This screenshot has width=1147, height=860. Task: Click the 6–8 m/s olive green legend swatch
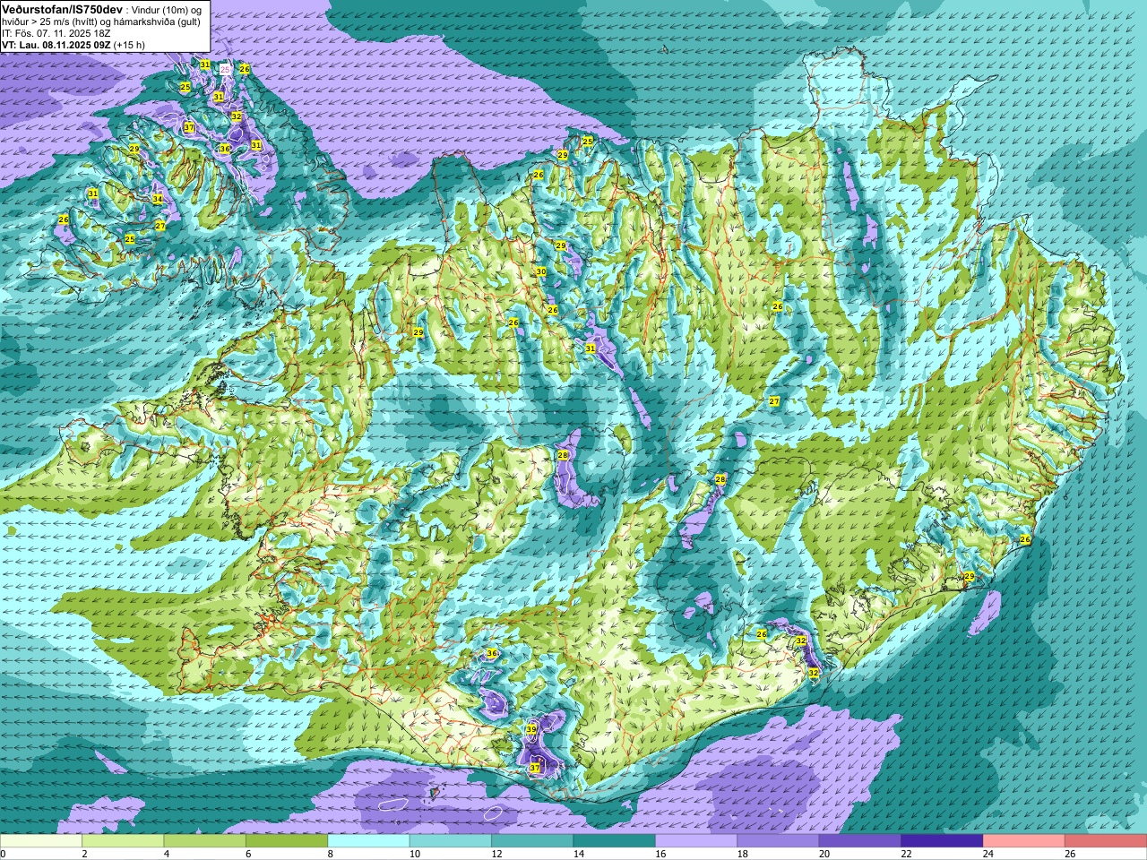[287, 841]
